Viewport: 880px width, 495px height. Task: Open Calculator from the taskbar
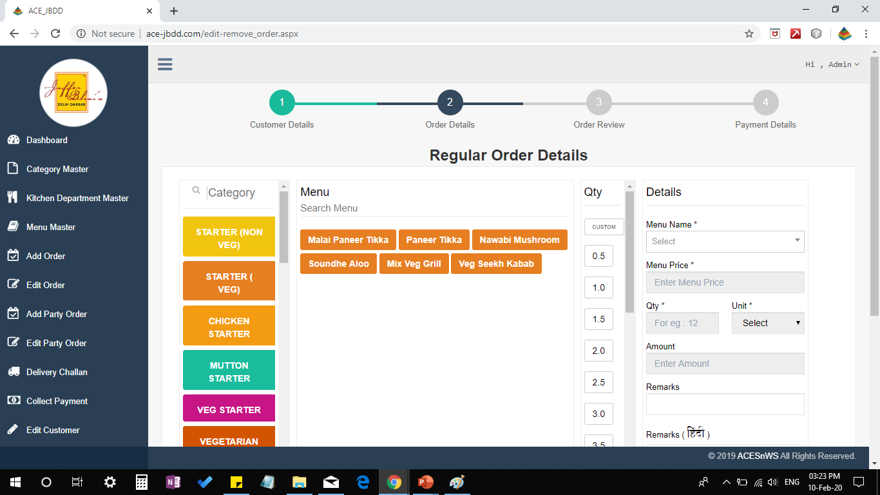click(142, 481)
